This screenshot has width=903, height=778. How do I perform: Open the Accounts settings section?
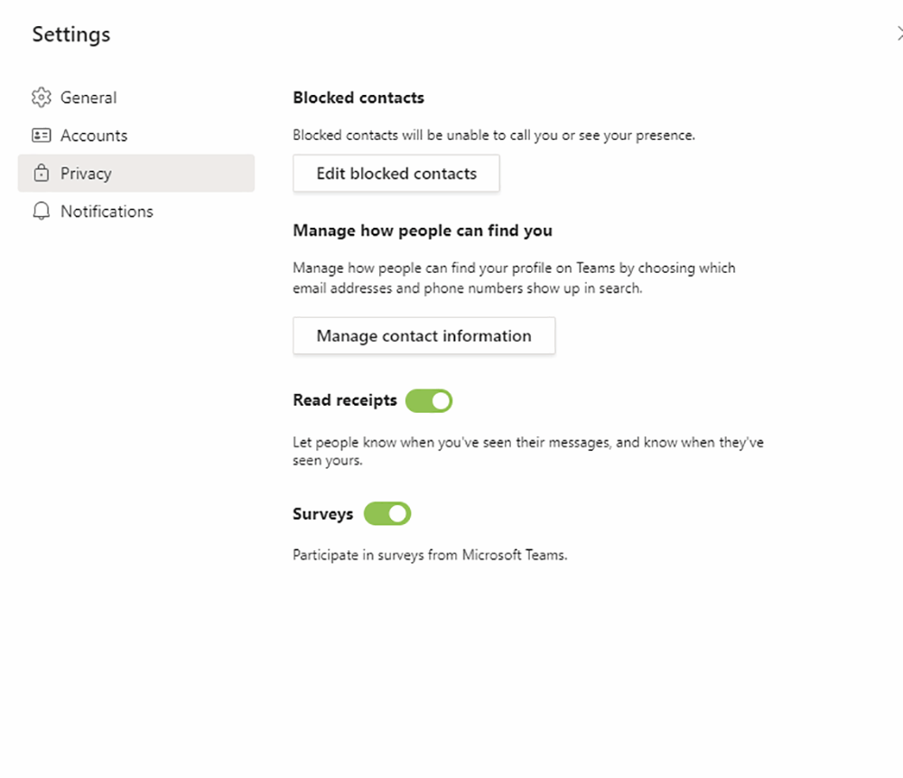94,135
